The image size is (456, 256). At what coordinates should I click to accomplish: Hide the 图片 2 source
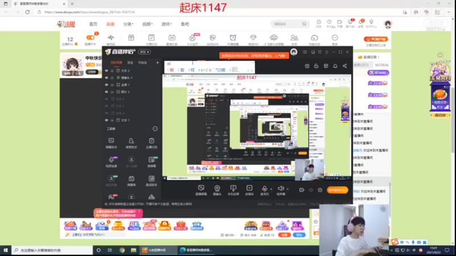pyautogui.click(x=107, y=92)
